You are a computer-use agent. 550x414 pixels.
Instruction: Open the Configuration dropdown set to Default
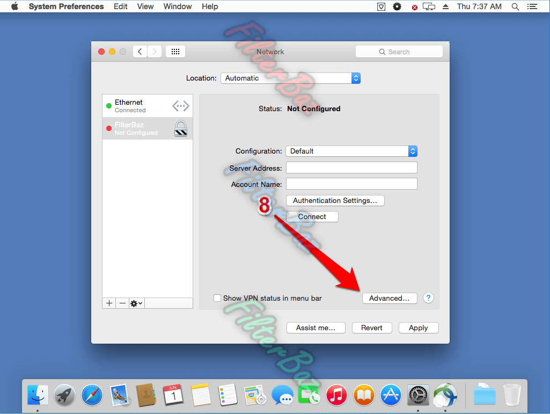(x=351, y=151)
